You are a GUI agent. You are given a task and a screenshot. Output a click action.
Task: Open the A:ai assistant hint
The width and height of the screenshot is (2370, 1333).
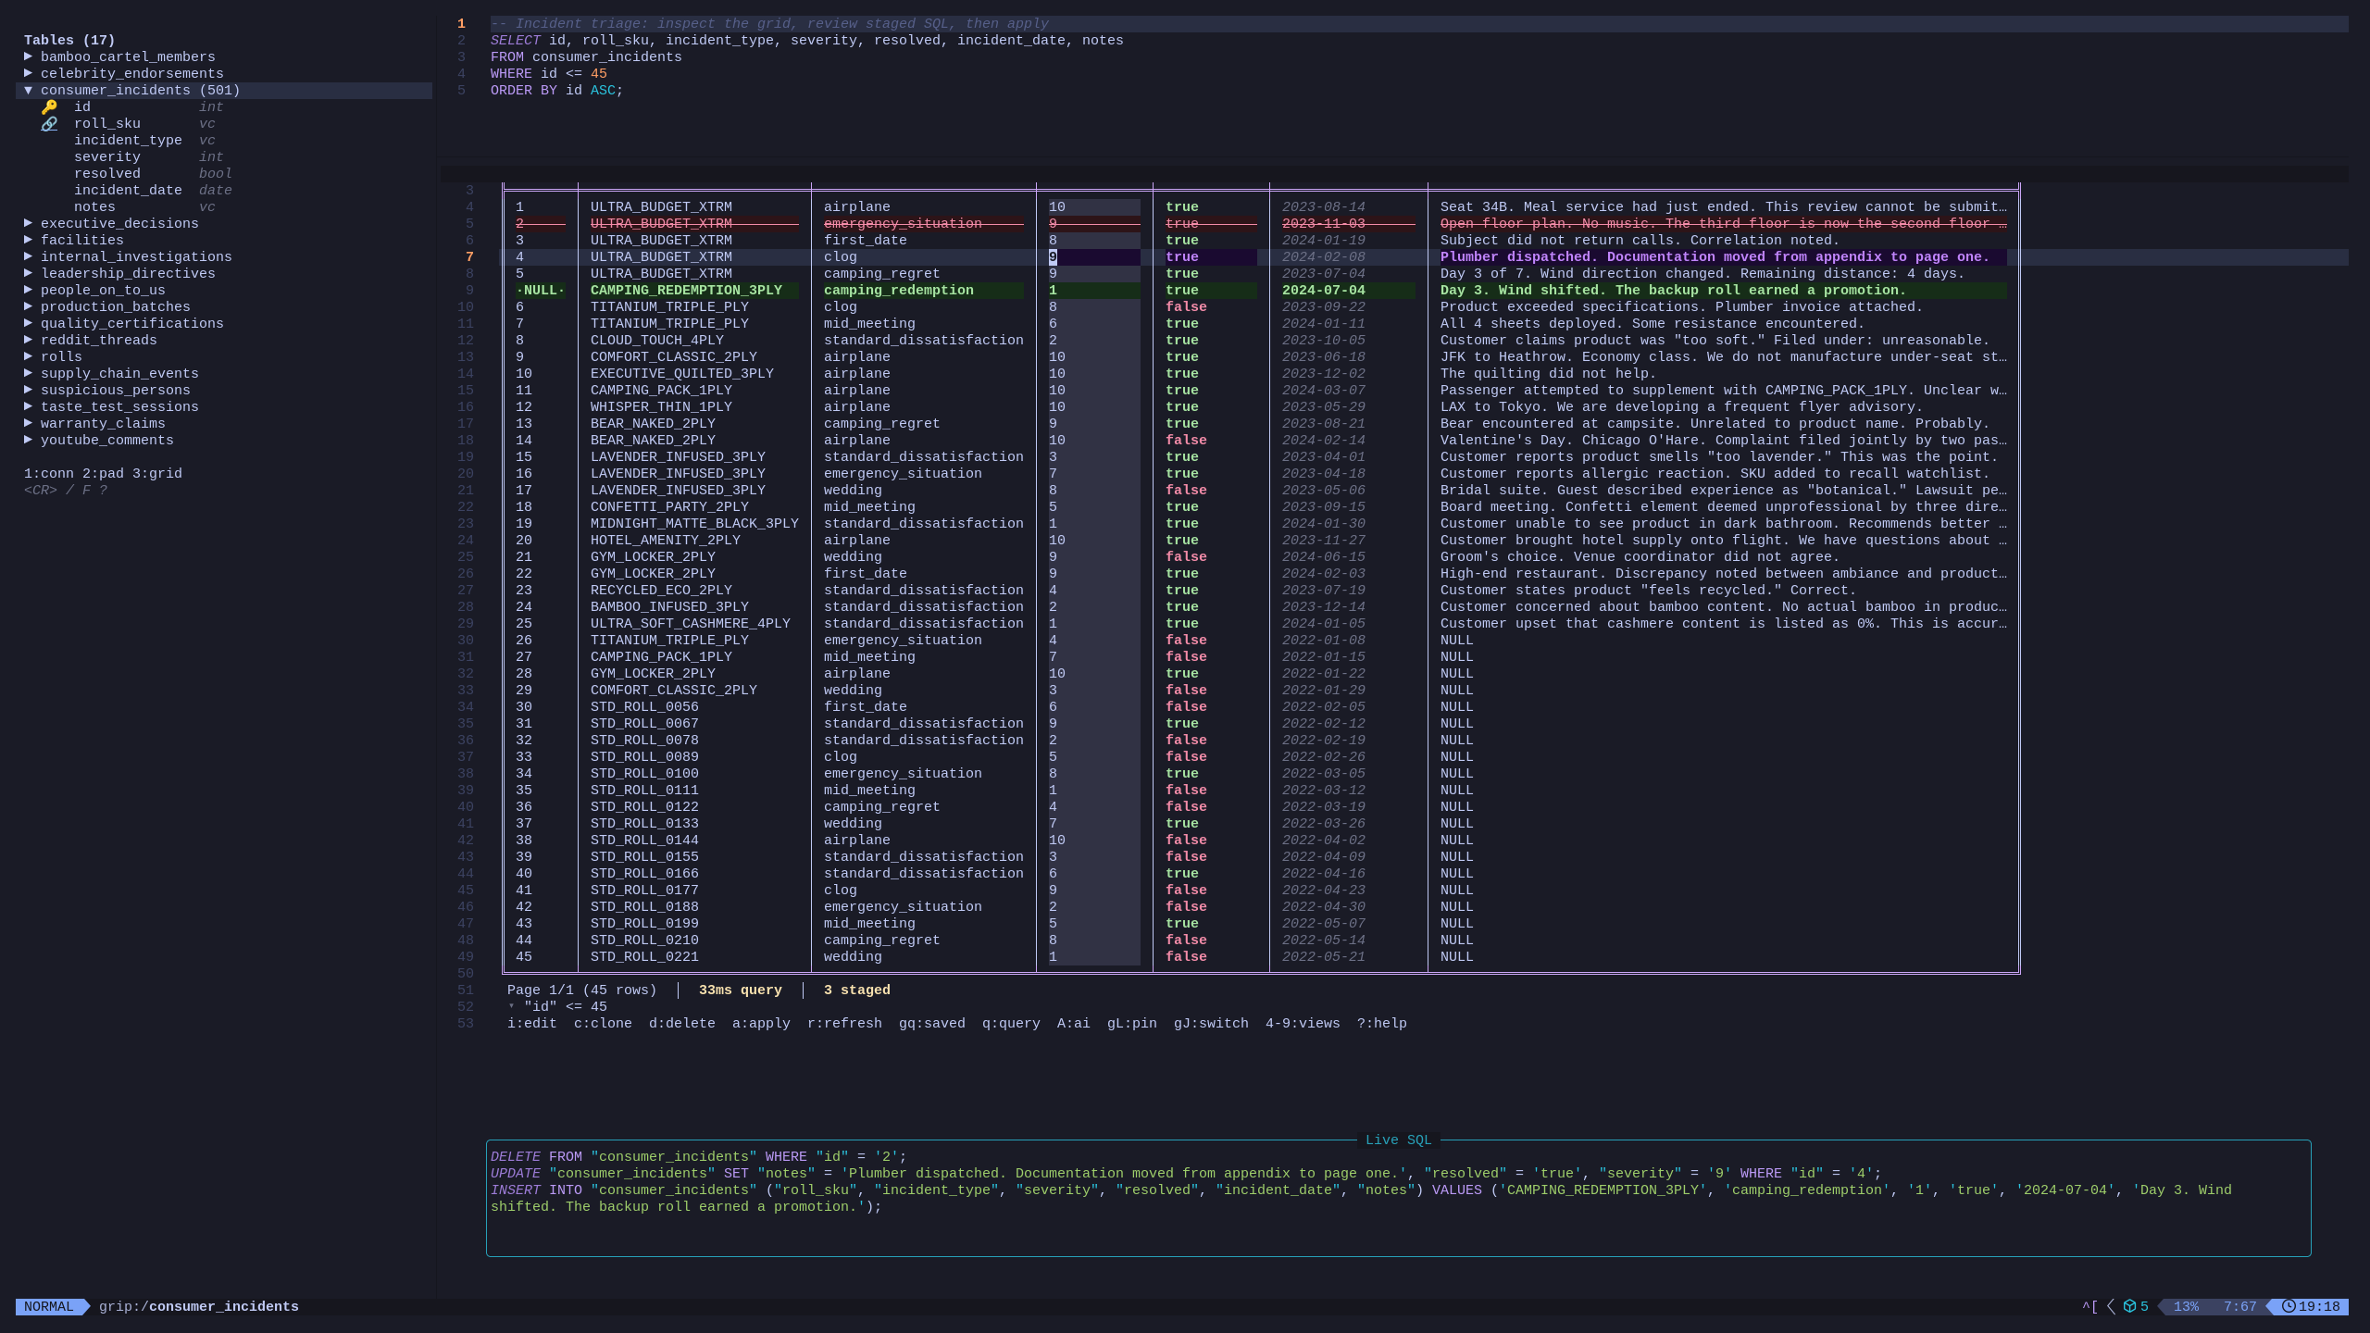[x=1074, y=1024]
